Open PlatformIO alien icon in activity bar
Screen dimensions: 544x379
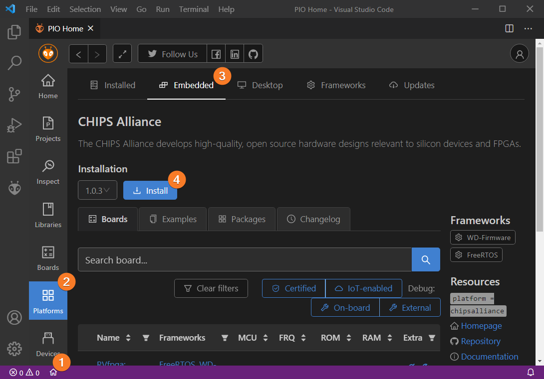14,188
